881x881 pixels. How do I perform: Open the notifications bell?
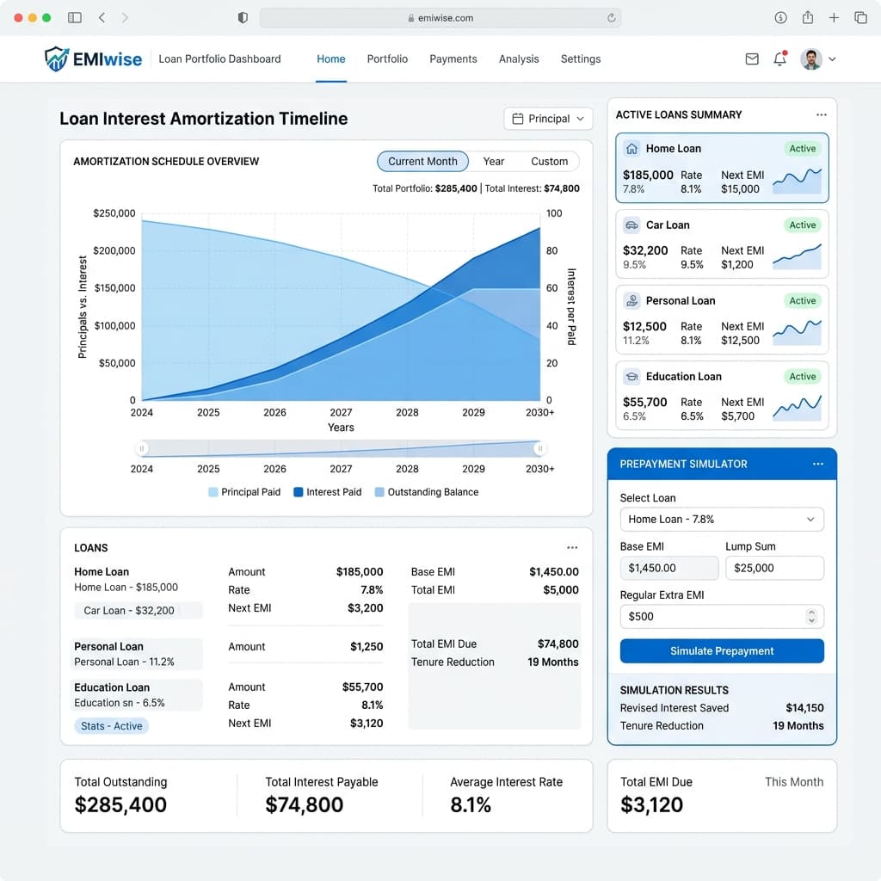tap(779, 59)
